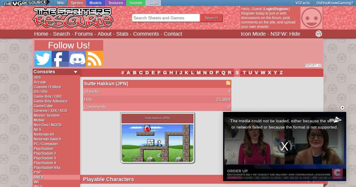Image resolution: width=356 pixels, height=187 pixels.
Task: Open the DS / DSi category
Action: pos(56,92)
